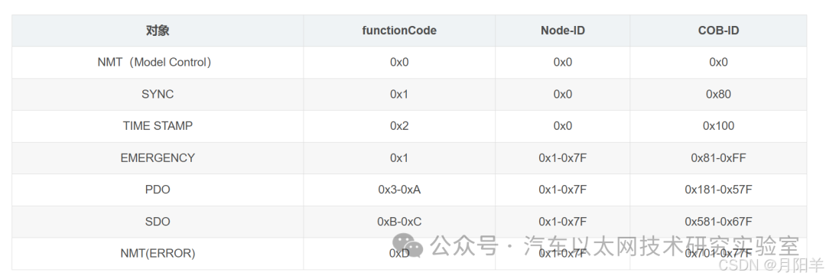Click COB-ID 0x0 in the NMT Model Control row

tap(718, 62)
